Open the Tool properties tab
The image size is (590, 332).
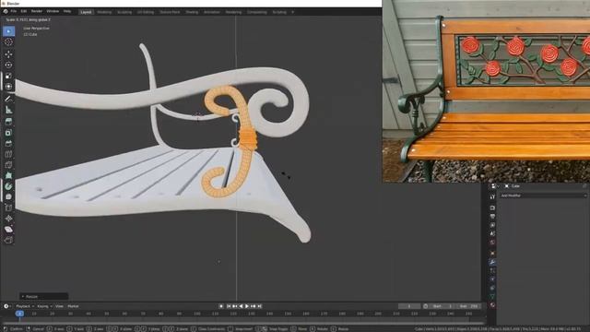[x=492, y=196]
